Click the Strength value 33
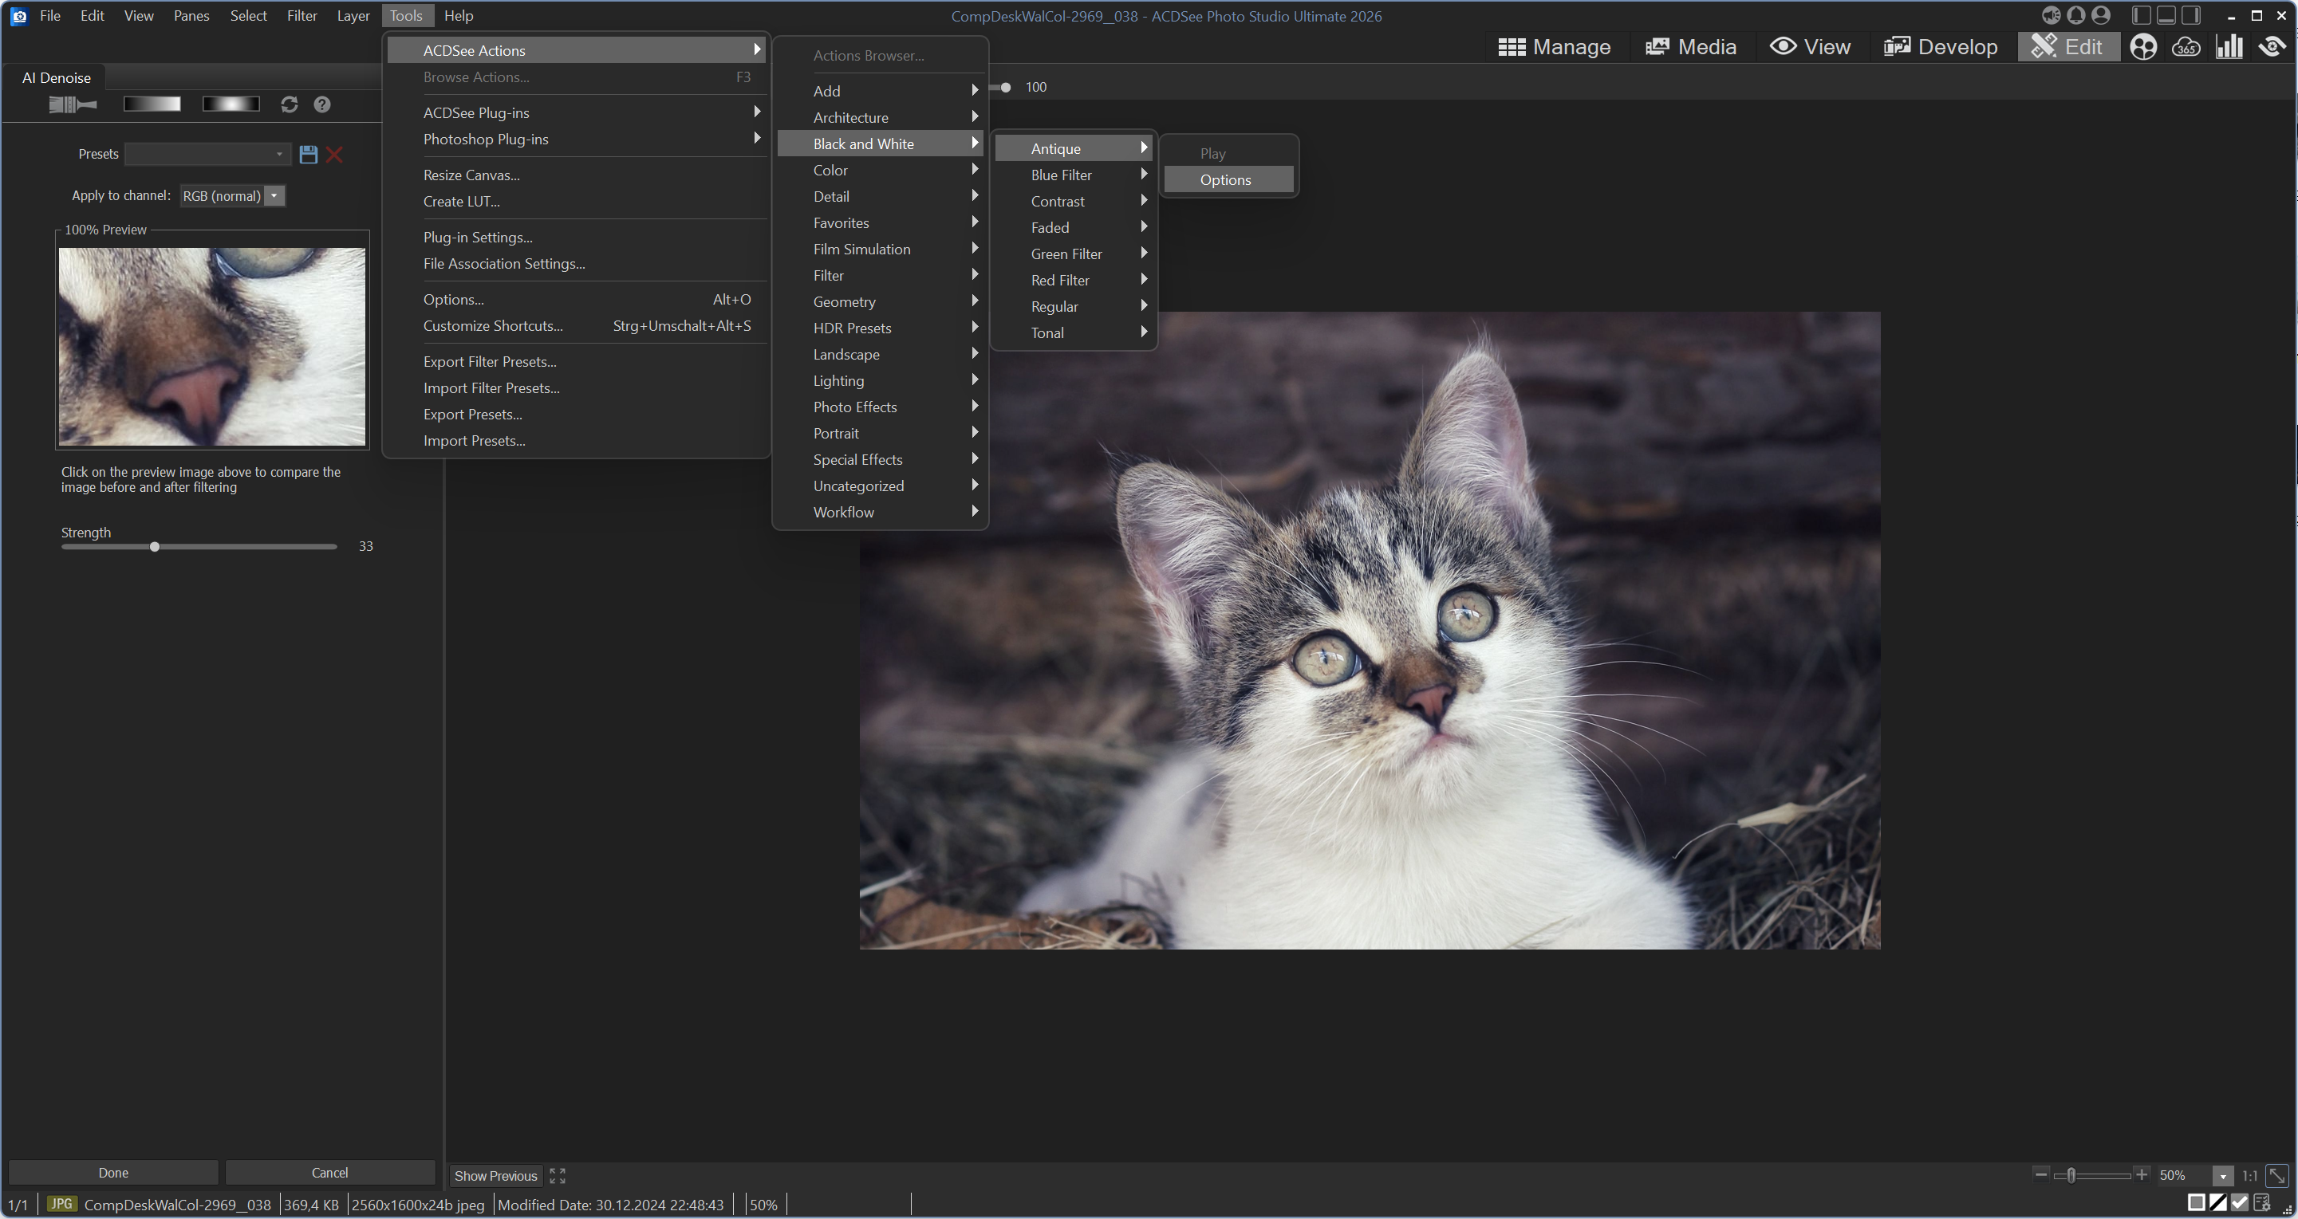This screenshot has width=2298, height=1219. pyautogui.click(x=366, y=546)
